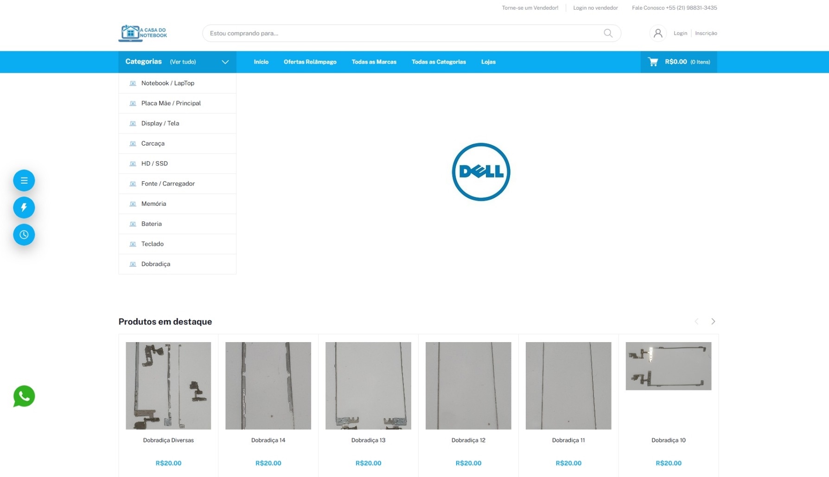The image size is (829, 477).
Task: Click the cart total R$0.00
Action: coord(676,62)
